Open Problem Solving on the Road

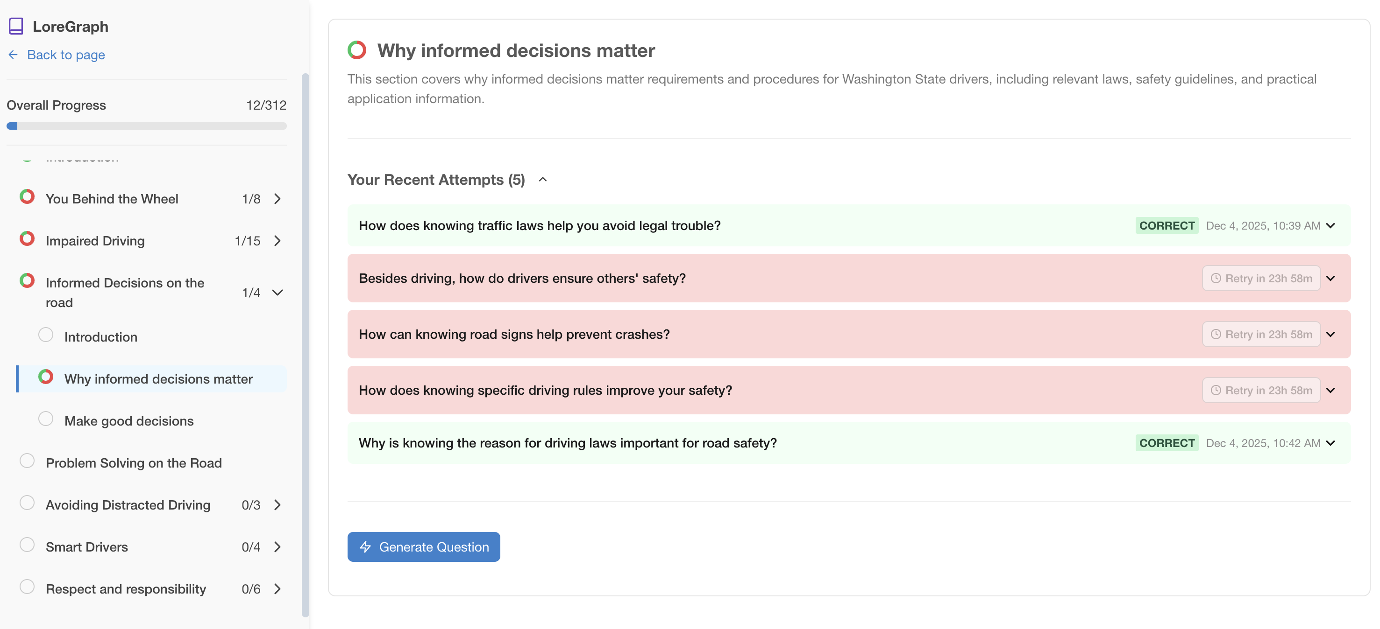point(134,463)
